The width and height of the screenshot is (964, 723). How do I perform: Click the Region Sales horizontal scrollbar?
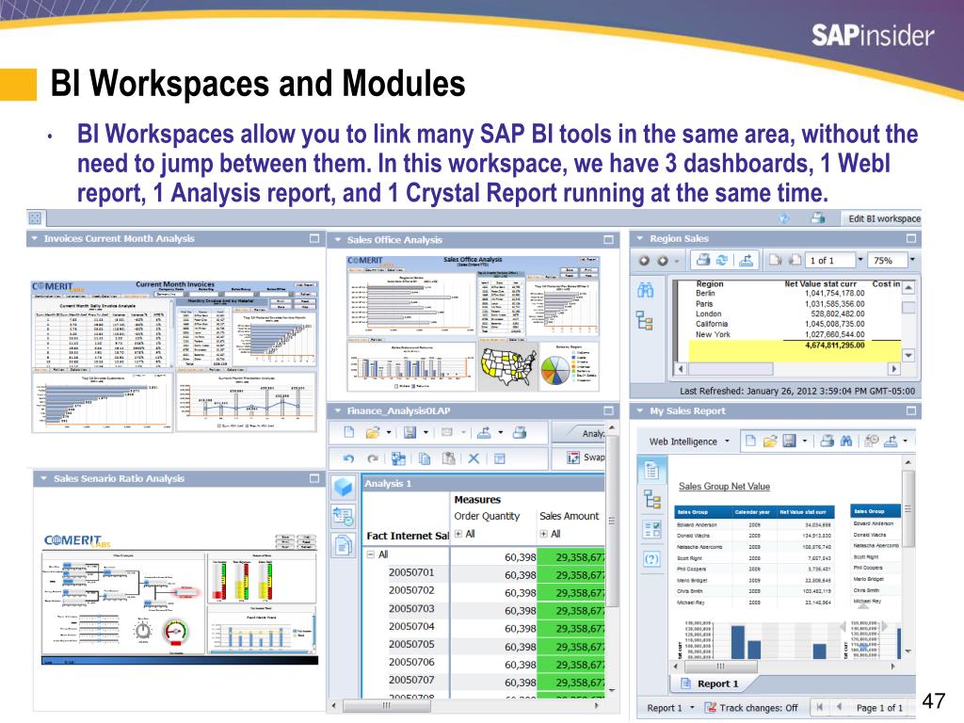(788, 369)
